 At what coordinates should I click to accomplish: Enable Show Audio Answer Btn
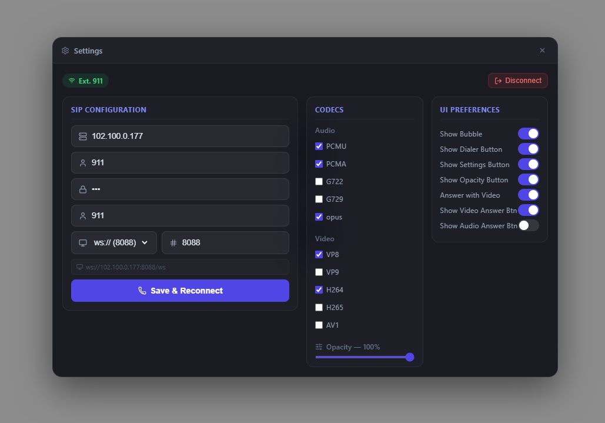click(527, 225)
